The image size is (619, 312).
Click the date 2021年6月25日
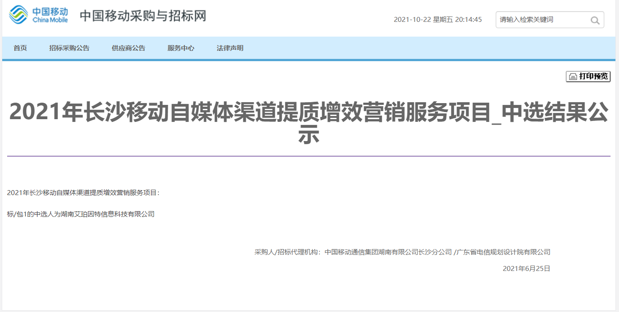(x=527, y=269)
